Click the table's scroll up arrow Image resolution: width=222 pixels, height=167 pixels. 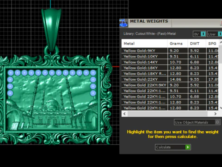pyautogui.click(x=221, y=42)
